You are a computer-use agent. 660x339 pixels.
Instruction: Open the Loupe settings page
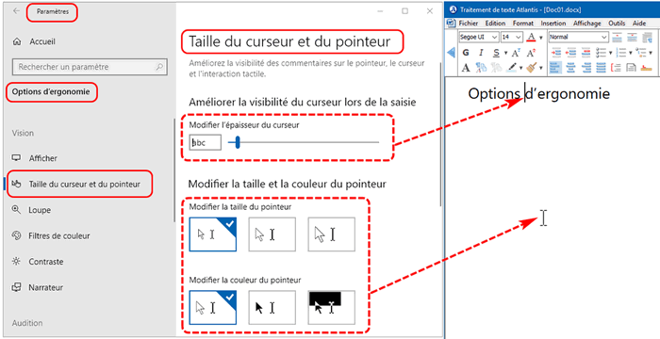[40, 210]
